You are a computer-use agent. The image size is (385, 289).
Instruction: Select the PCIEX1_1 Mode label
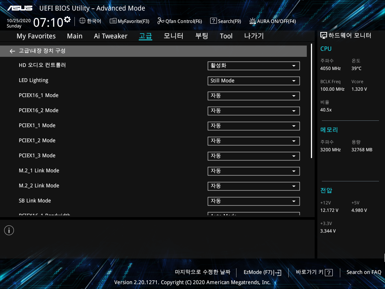click(37, 125)
